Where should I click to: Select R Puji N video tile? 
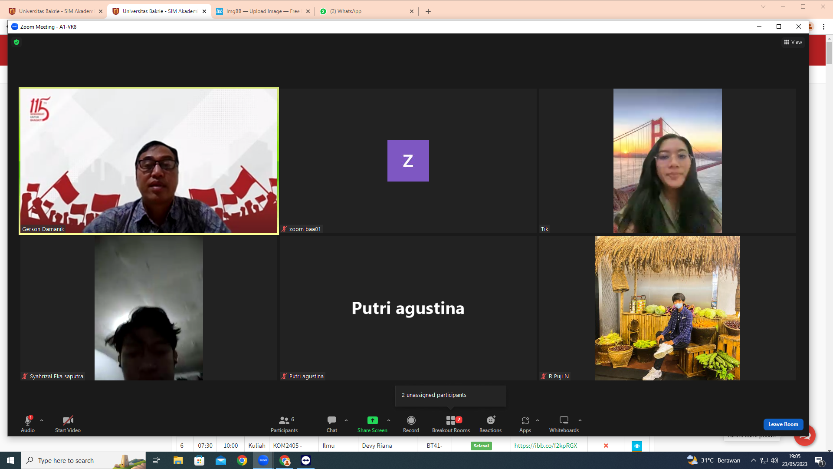(x=667, y=308)
